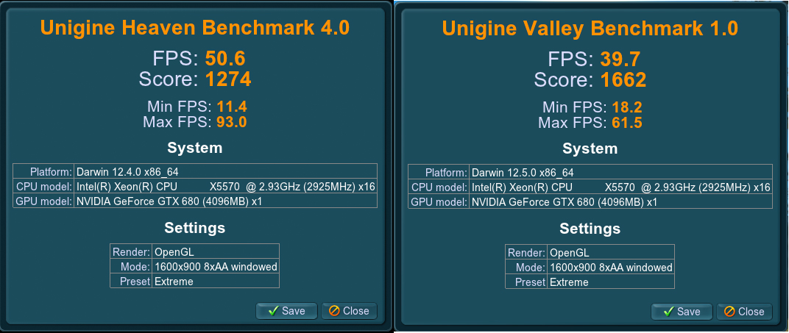789x333 pixels.
Task: Click Valley window GTX 680 GPU model cell
Action: [x=620, y=201]
